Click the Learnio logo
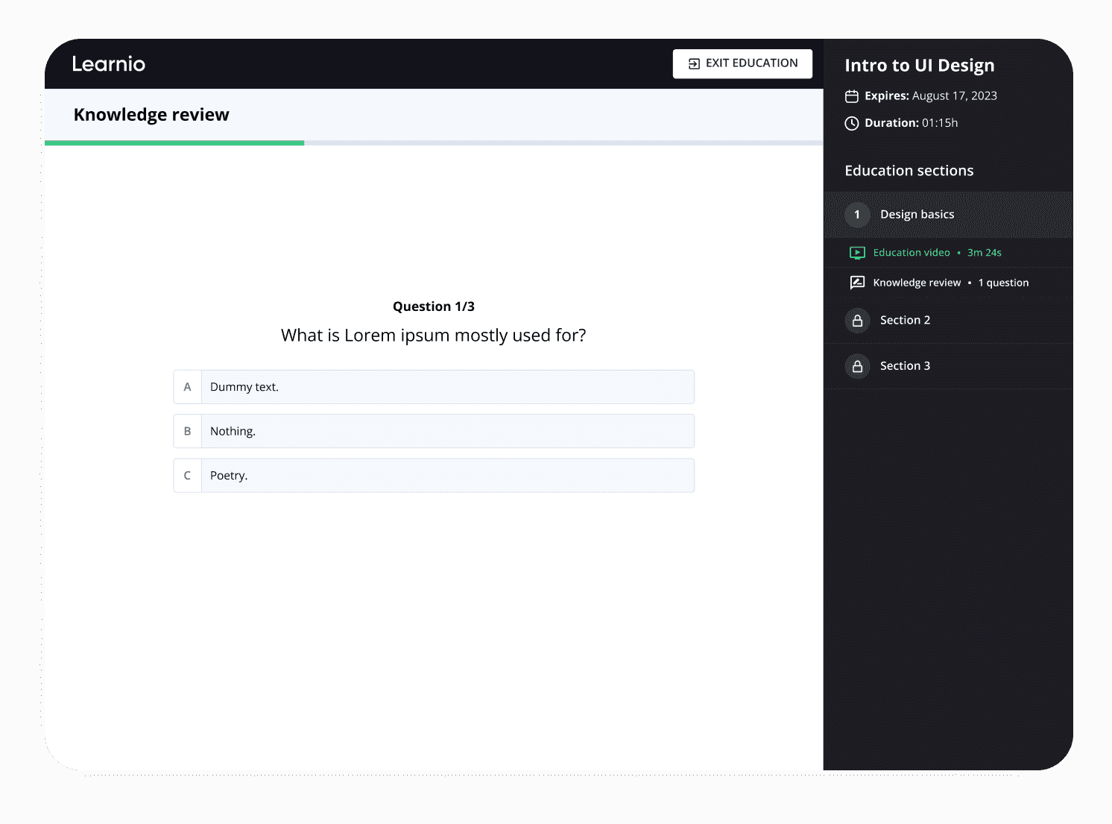1112x824 pixels. (x=109, y=64)
